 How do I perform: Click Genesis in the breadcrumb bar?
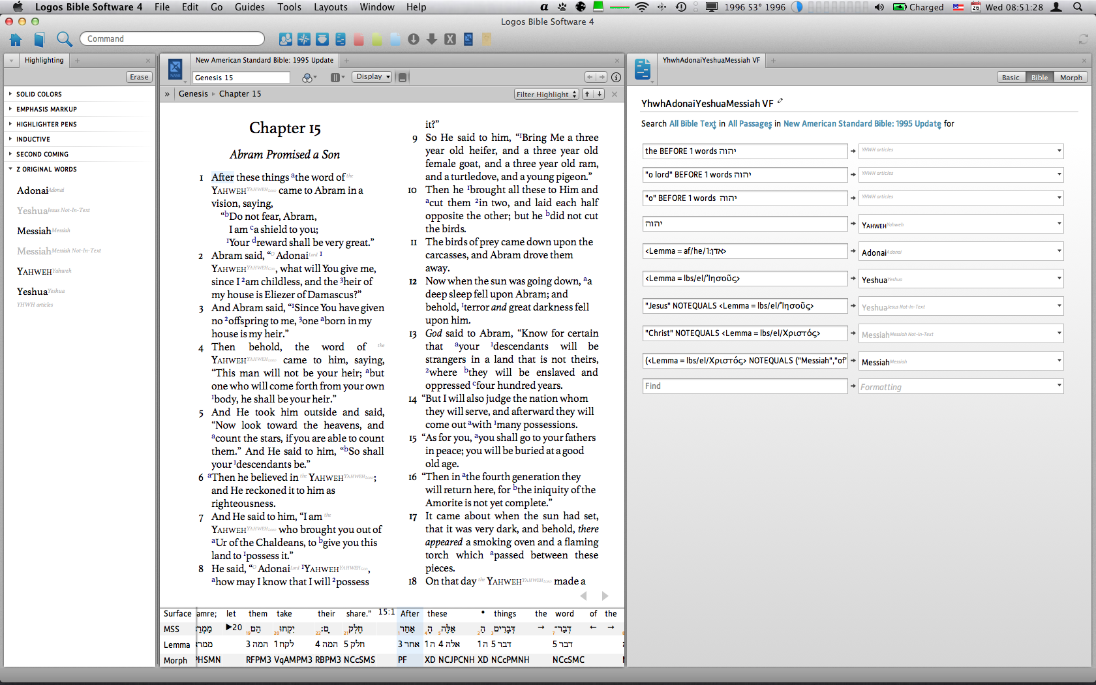point(193,94)
